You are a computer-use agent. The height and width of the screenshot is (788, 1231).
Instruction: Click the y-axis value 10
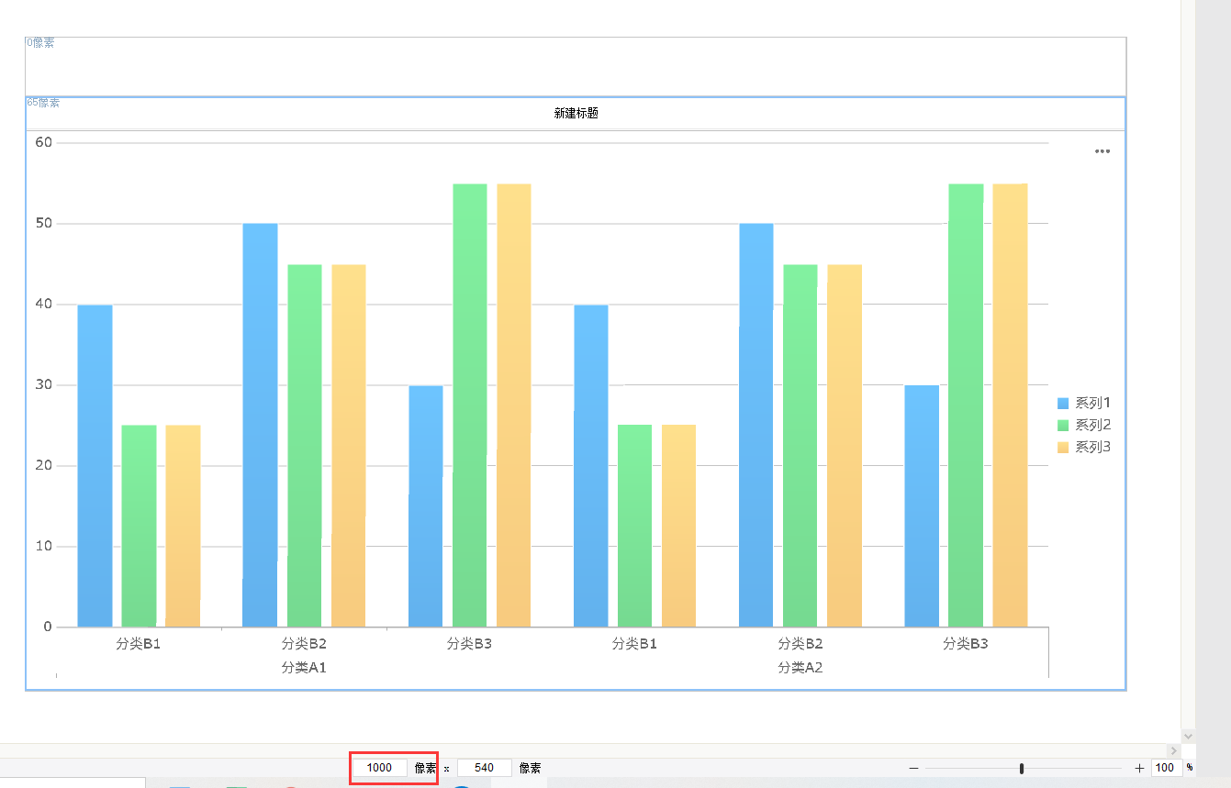43,546
